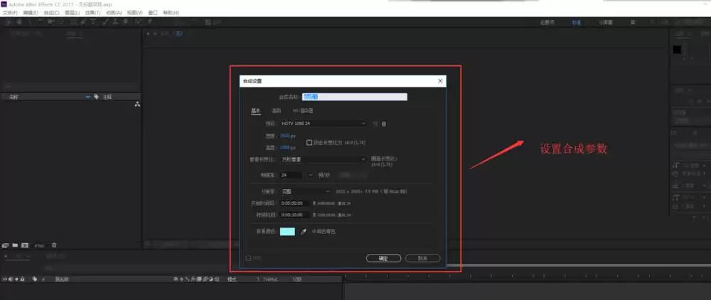
Task: Click the cyan background color swatch
Action: [287, 232]
